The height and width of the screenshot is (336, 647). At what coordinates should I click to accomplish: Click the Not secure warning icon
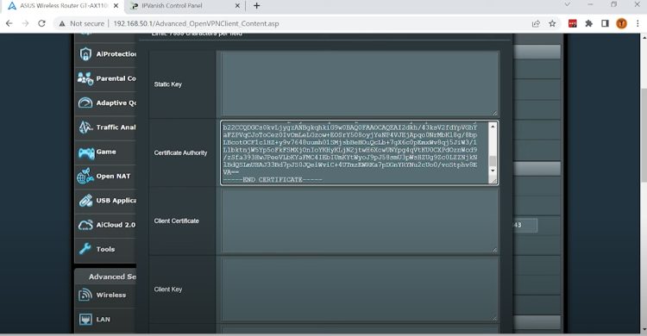(62, 23)
